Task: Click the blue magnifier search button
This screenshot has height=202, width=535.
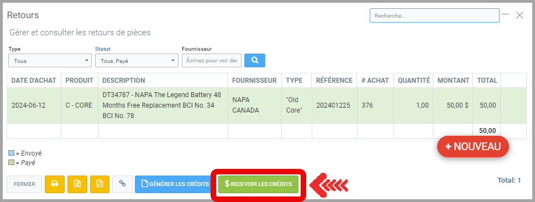Action: [x=255, y=60]
